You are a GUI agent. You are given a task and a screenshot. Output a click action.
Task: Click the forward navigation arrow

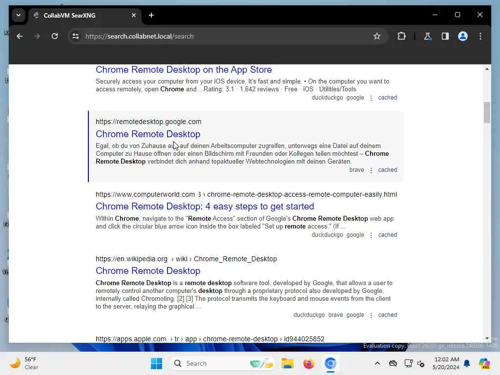click(37, 36)
